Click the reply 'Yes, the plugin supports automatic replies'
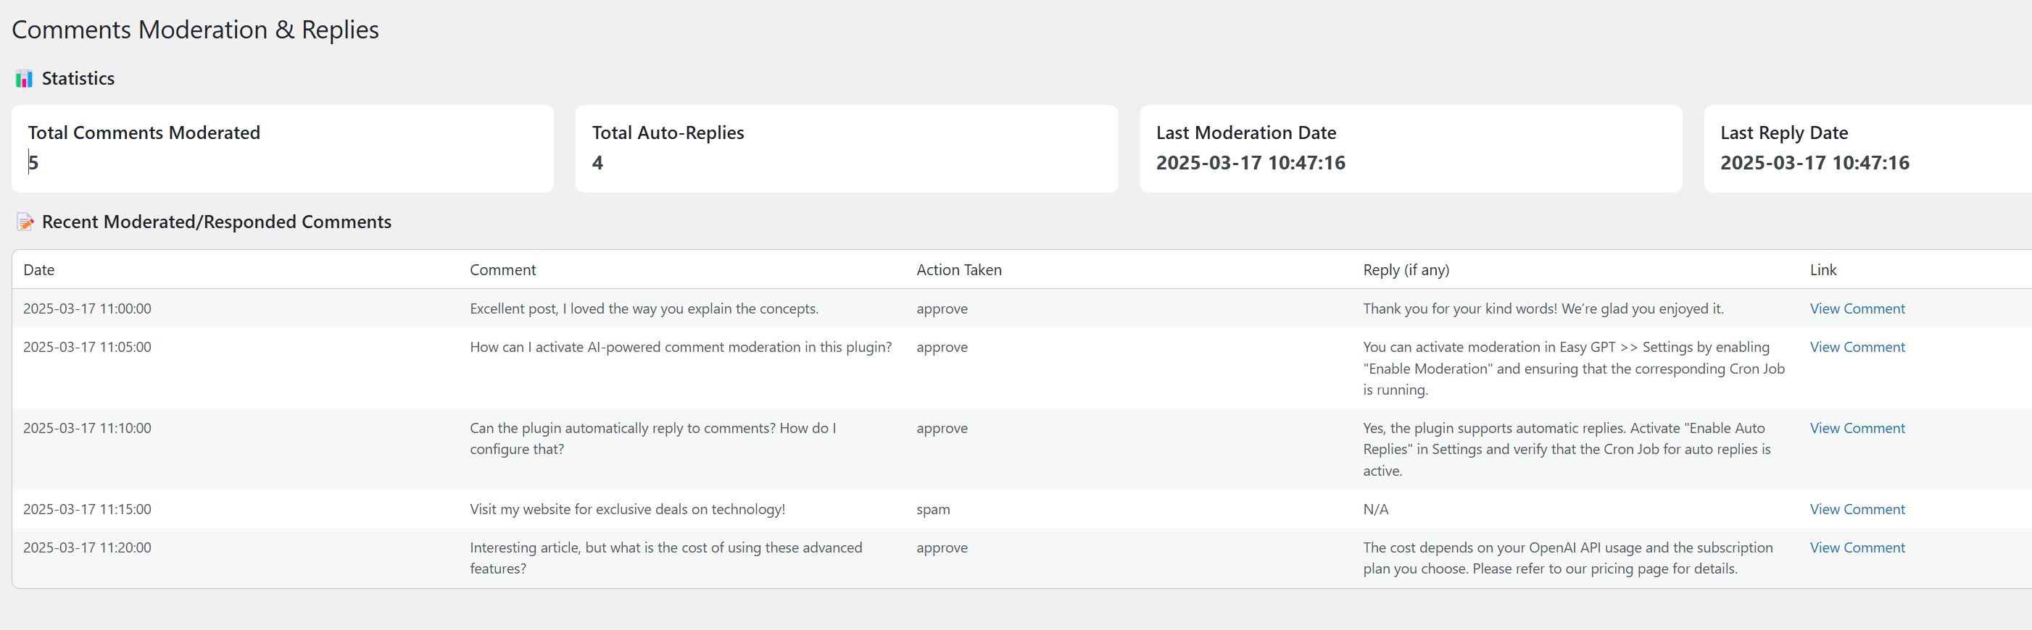 [1567, 450]
